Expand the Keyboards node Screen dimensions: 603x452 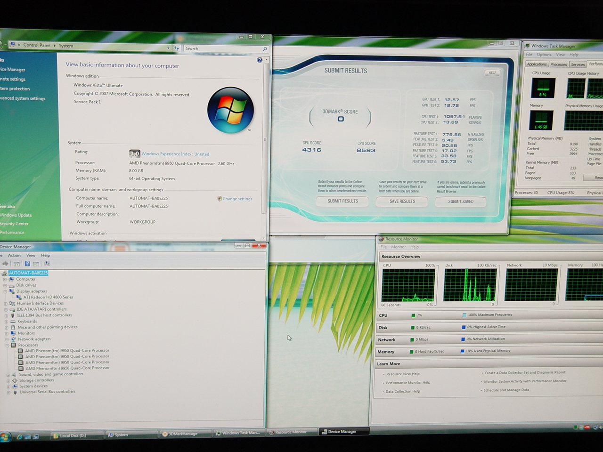pyautogui.click(x=6, y=322)
